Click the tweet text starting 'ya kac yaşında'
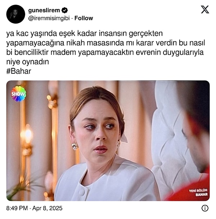Image resolution: width=216 pixels, height=219 pixels. click(x=105, y=47)
